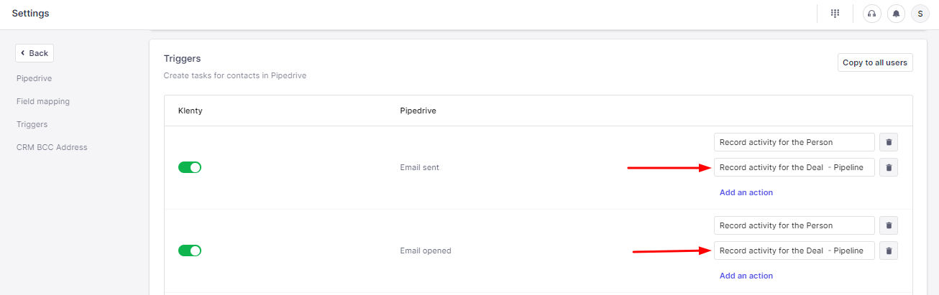
Task: Open Pipedrive section in sidebar
Action: pyautogui.click(x=35, y=78)
